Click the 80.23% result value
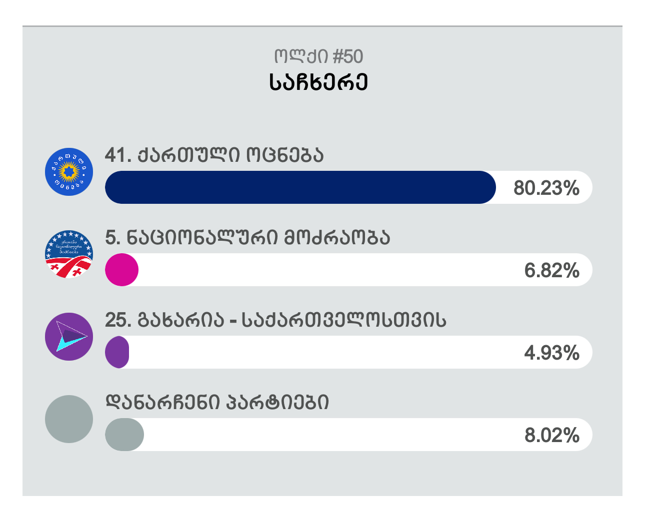This screenshot has width=645, height=505. [546, 188]
